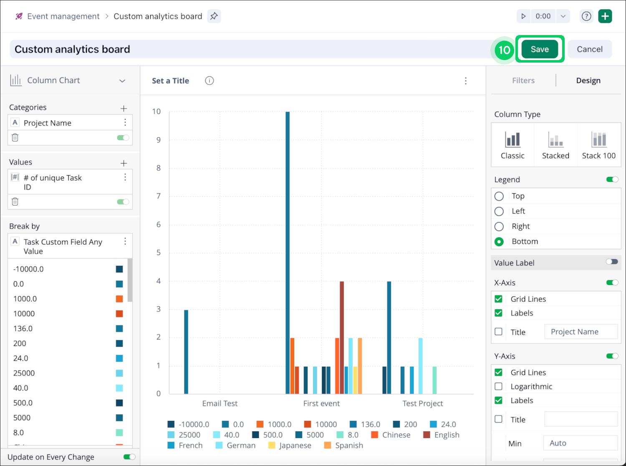
Task: Delete the Project Name category using trash icon
Action: click(15, 138)
